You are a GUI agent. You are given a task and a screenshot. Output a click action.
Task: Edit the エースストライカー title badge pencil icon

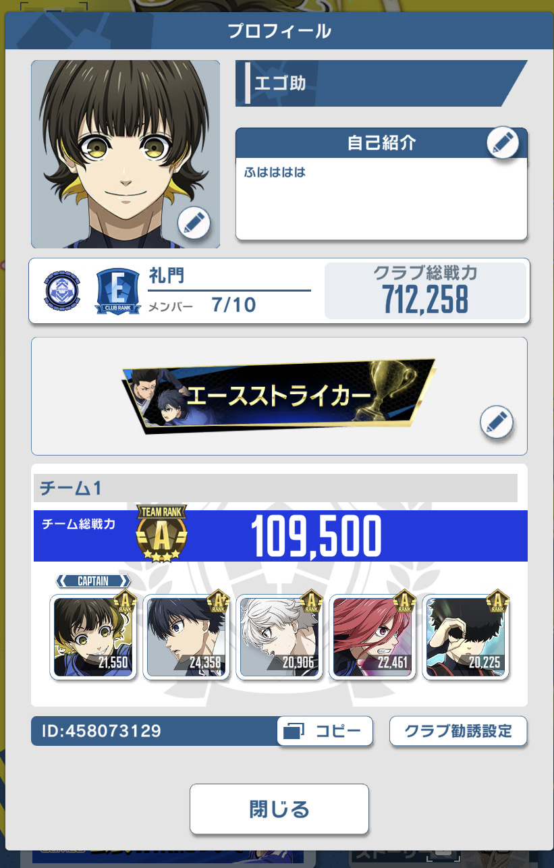click(497, 423)
